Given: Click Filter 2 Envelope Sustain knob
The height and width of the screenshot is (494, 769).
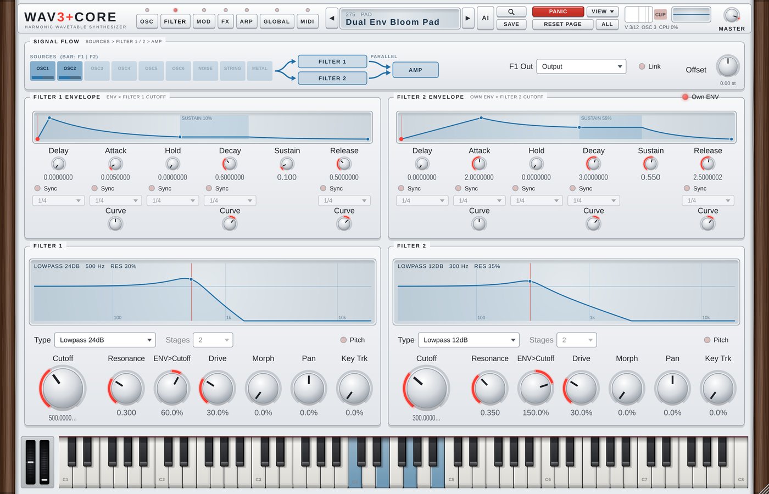Looking at the screenshot, I should [650, 164].
